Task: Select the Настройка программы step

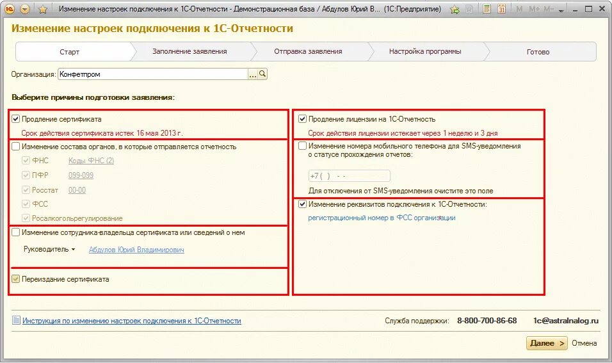Action: [x=425, y=51]
